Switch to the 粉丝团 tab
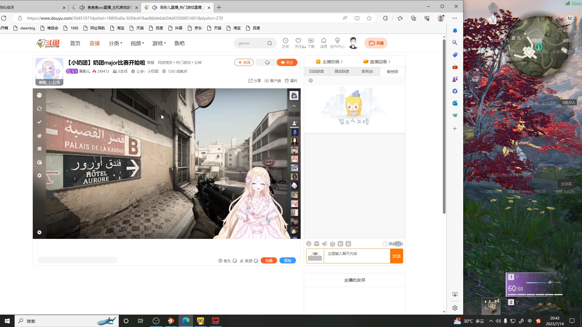The width and height of the screenshot is (582, 327). [x=393, y=71]
